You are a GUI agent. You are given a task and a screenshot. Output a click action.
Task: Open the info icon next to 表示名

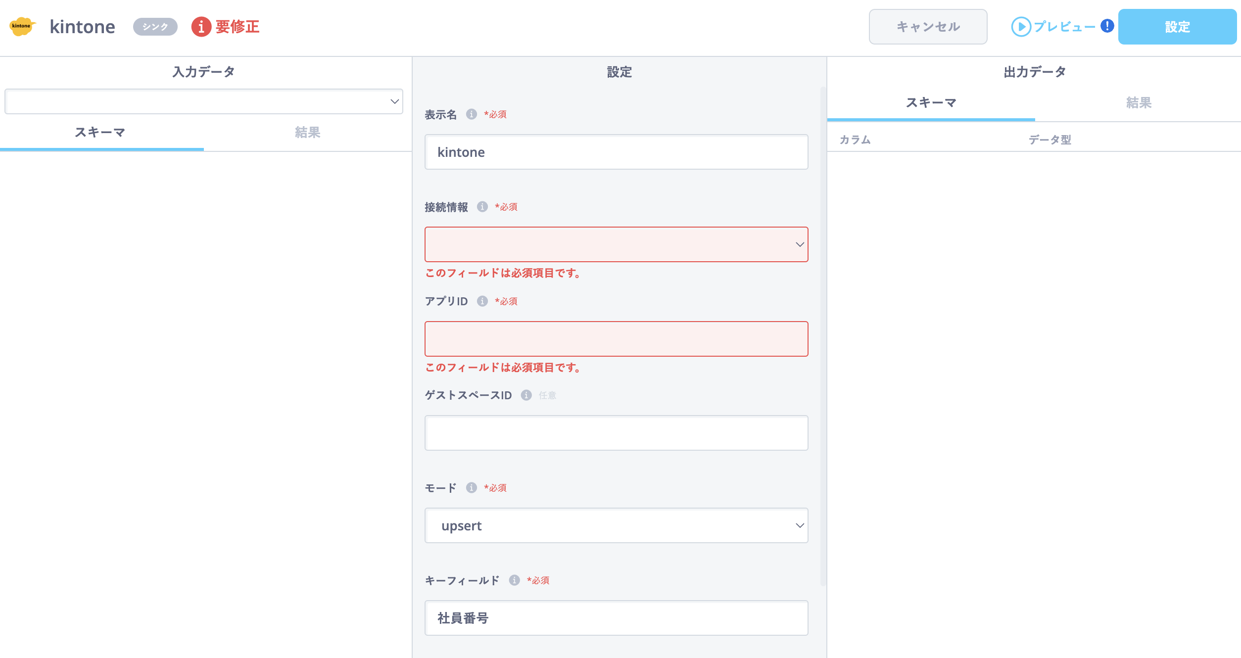pos(471,114)
